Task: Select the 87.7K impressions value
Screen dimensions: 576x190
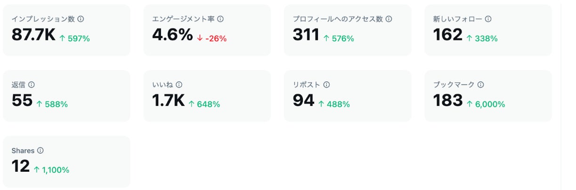Action: [33, 35]
